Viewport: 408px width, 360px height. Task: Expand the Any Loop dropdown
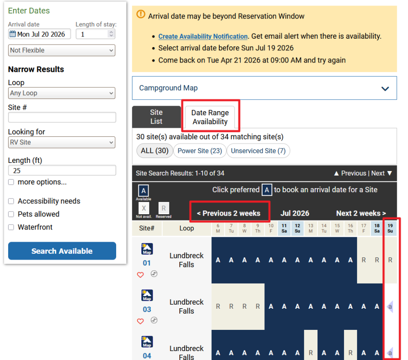pos(62,93)
